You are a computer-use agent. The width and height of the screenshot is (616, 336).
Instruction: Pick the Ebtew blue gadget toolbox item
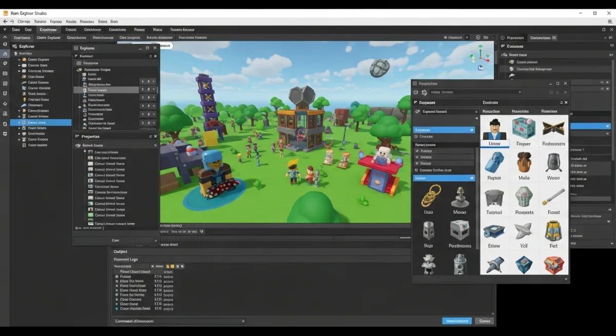494,231
